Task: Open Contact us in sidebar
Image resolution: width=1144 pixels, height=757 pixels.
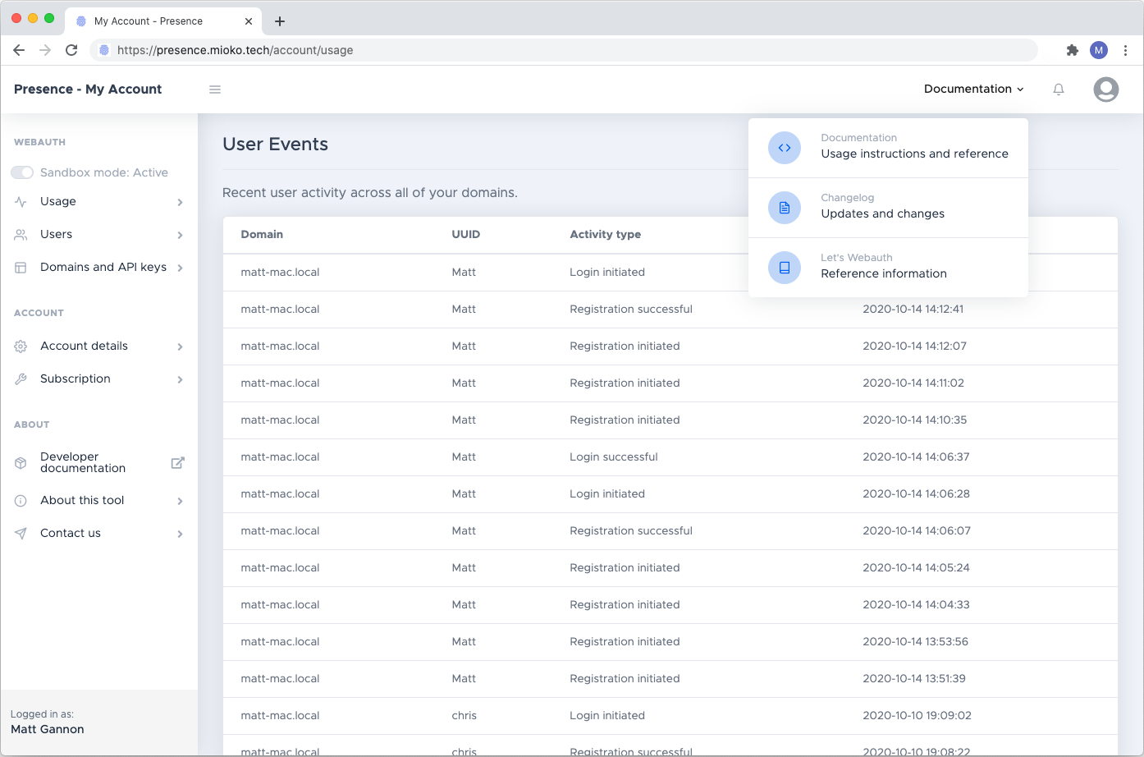Action: click(99, 534)
